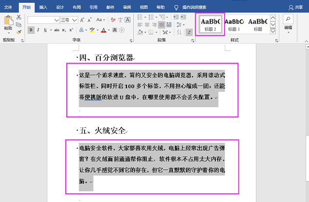Insert enclosed character circle icon
Image resolution: width=309 pixels, height=202 pixels.
[x=122, y=30]
